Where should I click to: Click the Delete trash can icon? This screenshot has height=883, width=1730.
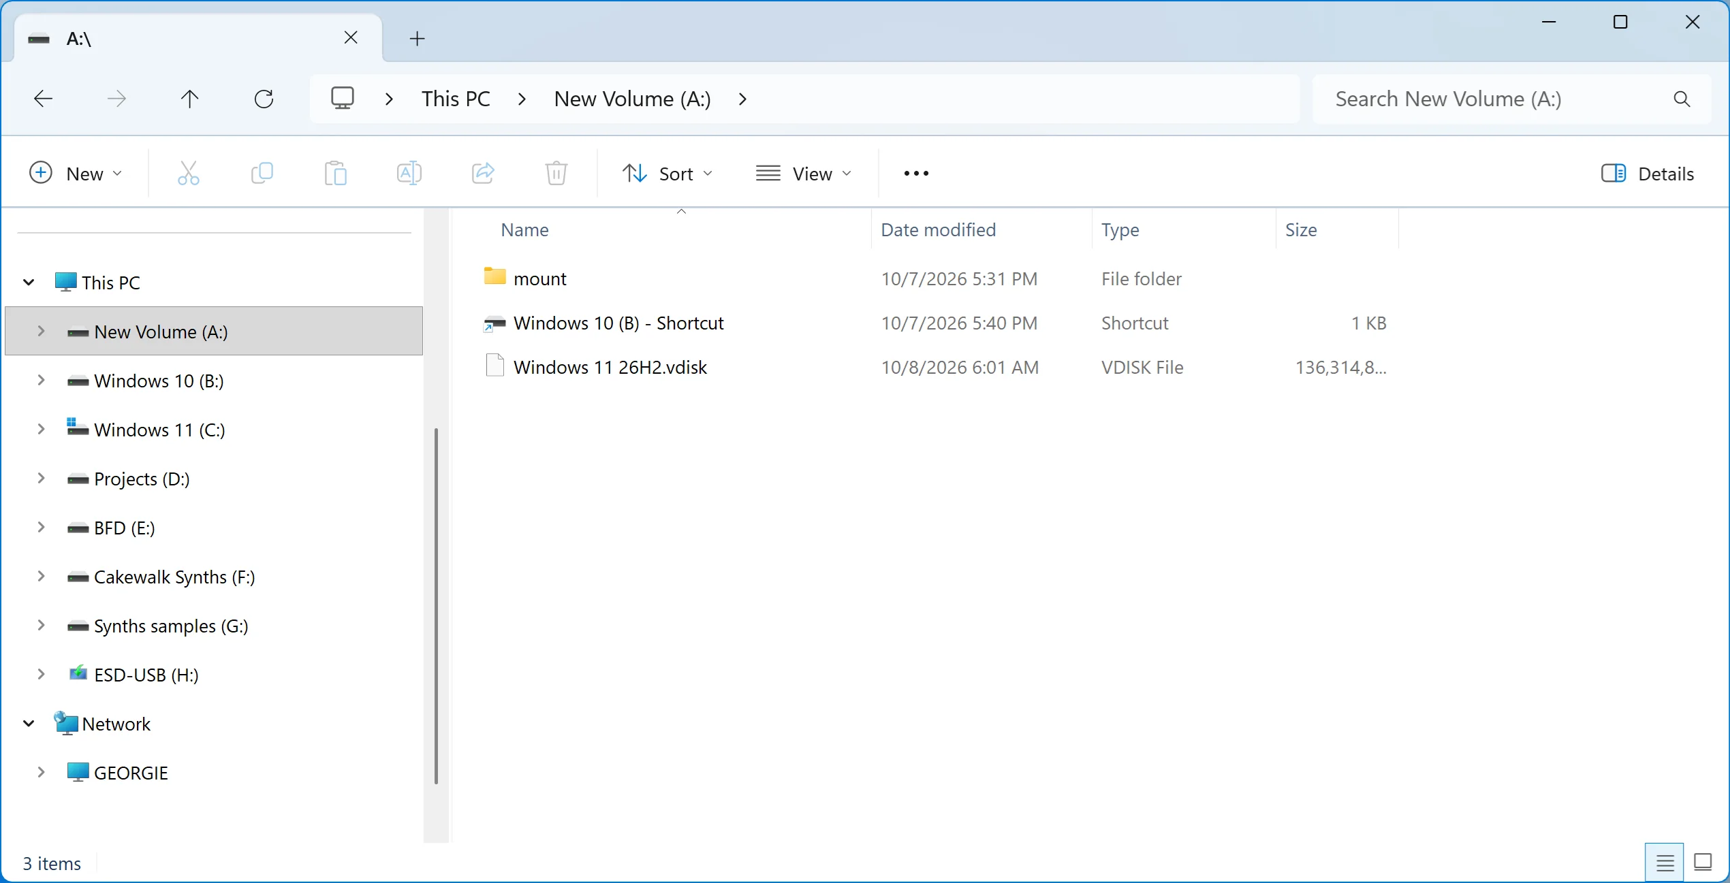[556, 174]
